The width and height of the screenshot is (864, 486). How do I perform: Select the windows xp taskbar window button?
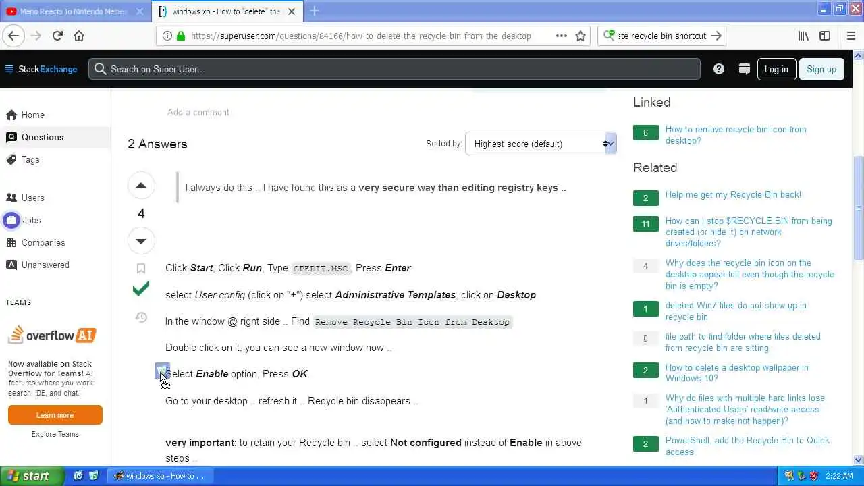(159, 476)
